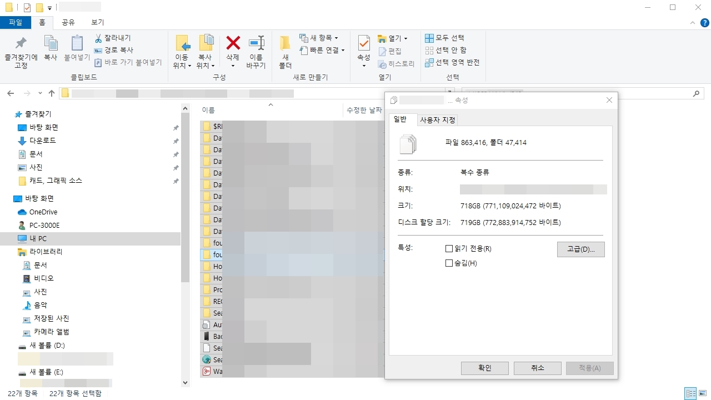Clear selection with 선택 안 함
This screenshot has height=400, width=711.
coord(445,50)
